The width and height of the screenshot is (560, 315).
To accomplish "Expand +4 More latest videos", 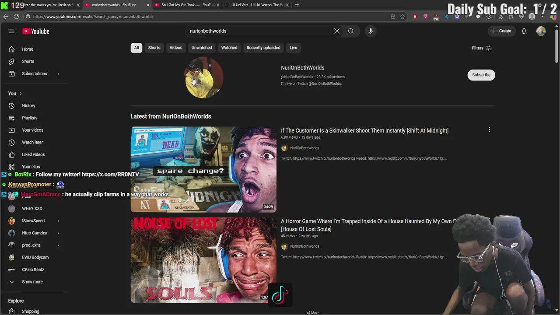I will (313, 313).
